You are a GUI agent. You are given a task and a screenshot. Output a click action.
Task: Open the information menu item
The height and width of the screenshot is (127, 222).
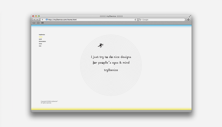[x=42, y=41]
